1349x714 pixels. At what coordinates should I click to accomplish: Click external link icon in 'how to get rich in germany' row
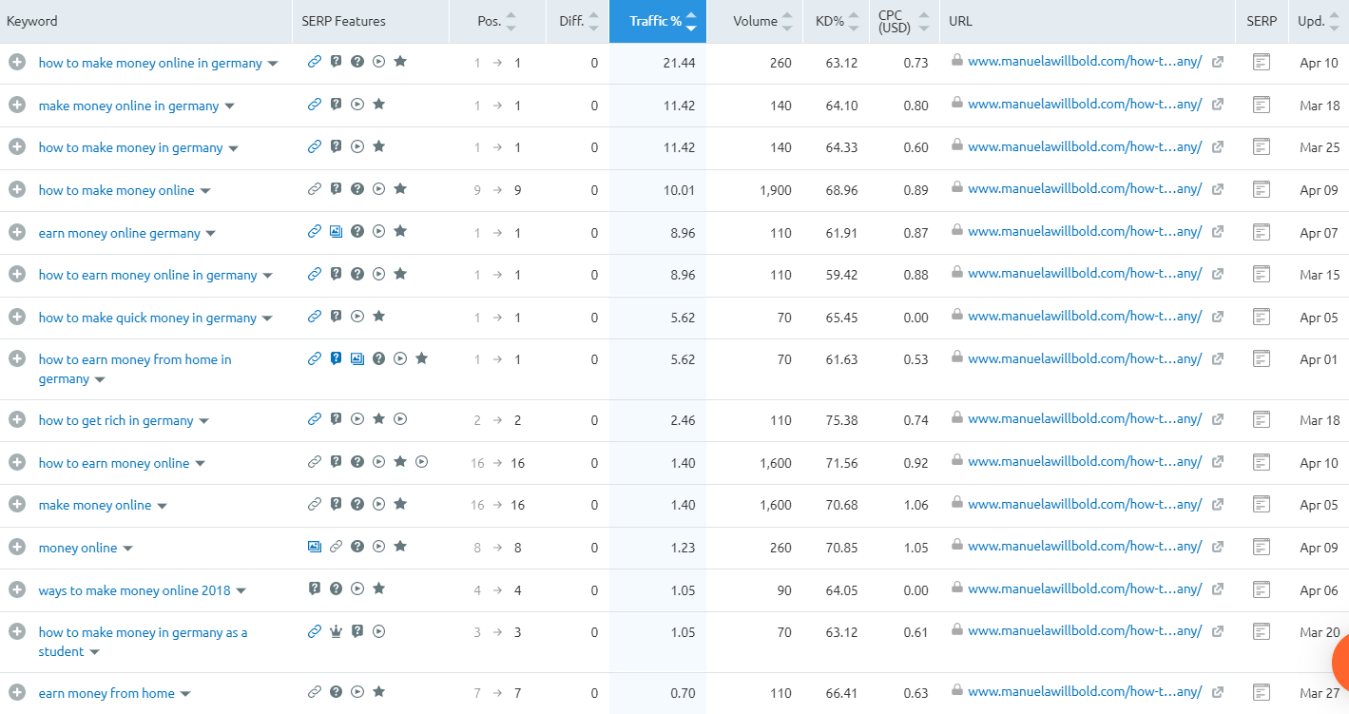(x=1218, y=419)
